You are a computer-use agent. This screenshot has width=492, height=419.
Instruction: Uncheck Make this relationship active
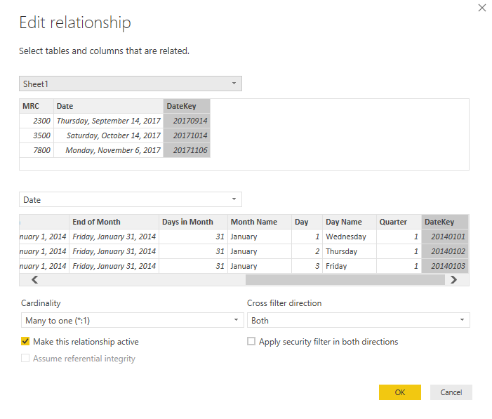[25, 342]
